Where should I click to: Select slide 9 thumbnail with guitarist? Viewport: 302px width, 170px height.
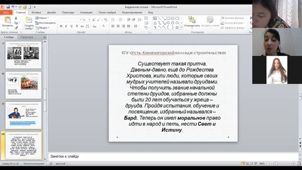click(x=23, y=115)
